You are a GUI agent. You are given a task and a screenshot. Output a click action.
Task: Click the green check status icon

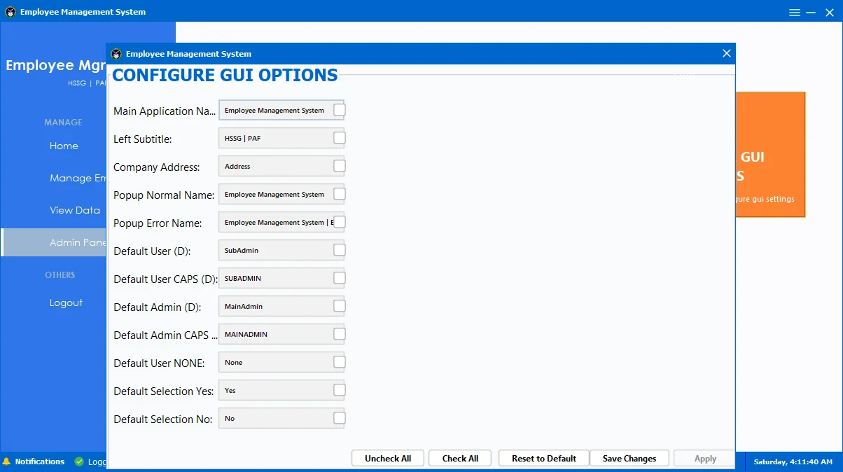pyautogui.click(x=79, y=461)
